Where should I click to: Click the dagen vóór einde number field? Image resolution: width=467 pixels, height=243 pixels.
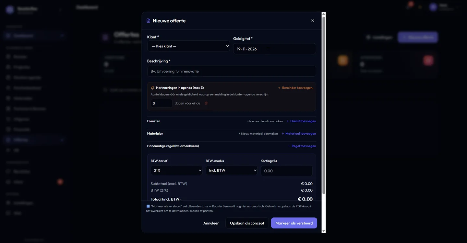(162, 103)
